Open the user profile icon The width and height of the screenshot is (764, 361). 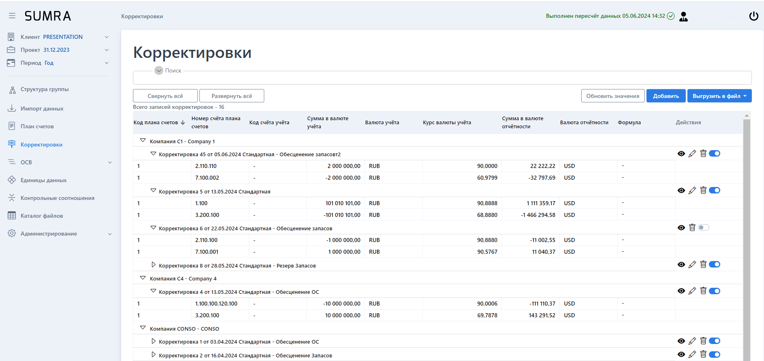pyautogui.click(x=683, y=16)
